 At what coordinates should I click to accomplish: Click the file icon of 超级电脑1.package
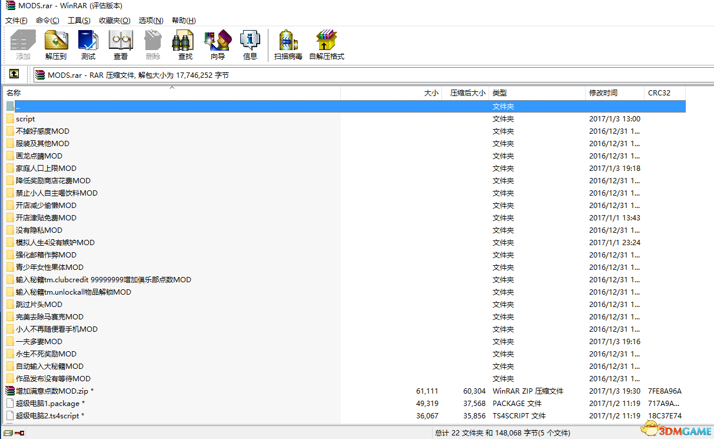coord(10,403)
